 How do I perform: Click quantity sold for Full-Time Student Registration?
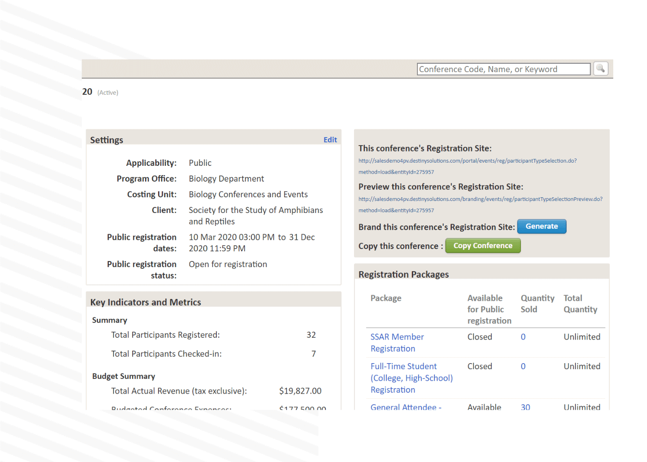click(523, 366)
